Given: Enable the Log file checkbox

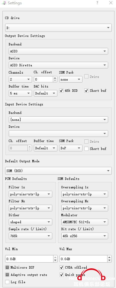Looking at the screenshot, I should point(7,282).
